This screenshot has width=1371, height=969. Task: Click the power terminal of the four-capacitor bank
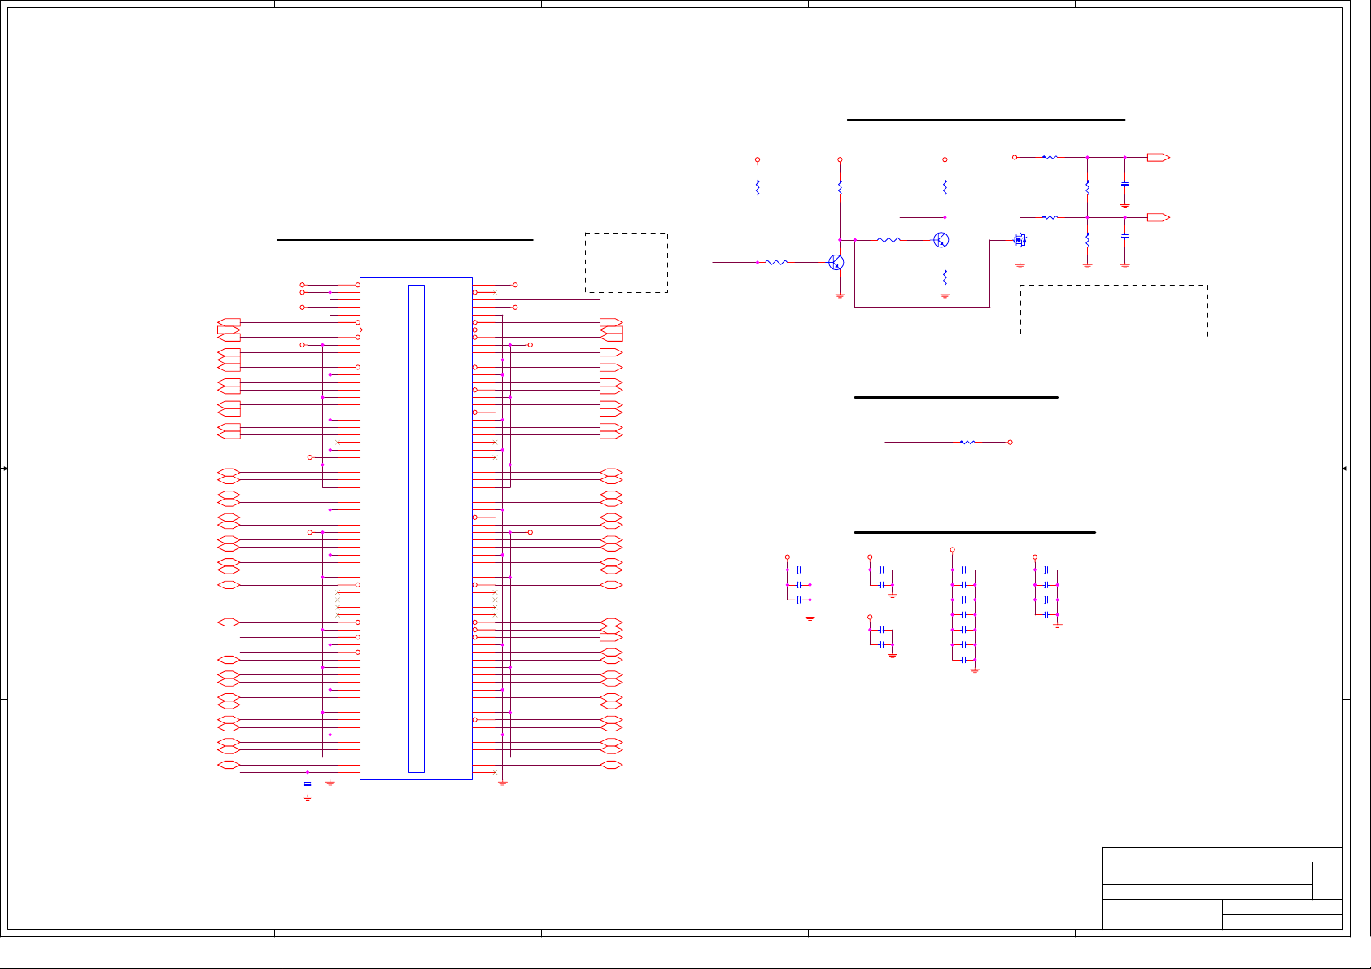[x=1035, y=557]
